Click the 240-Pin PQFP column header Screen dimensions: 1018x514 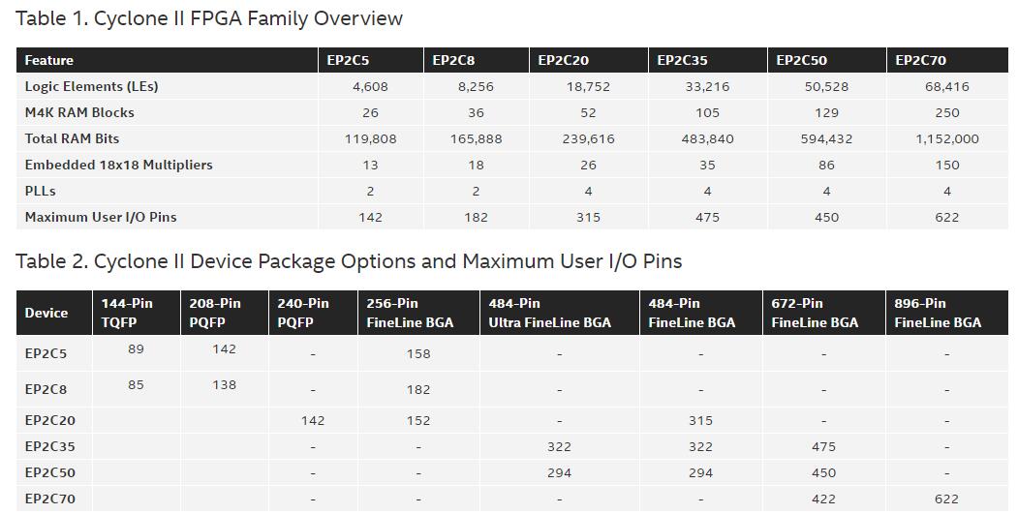tap(303, 313)
